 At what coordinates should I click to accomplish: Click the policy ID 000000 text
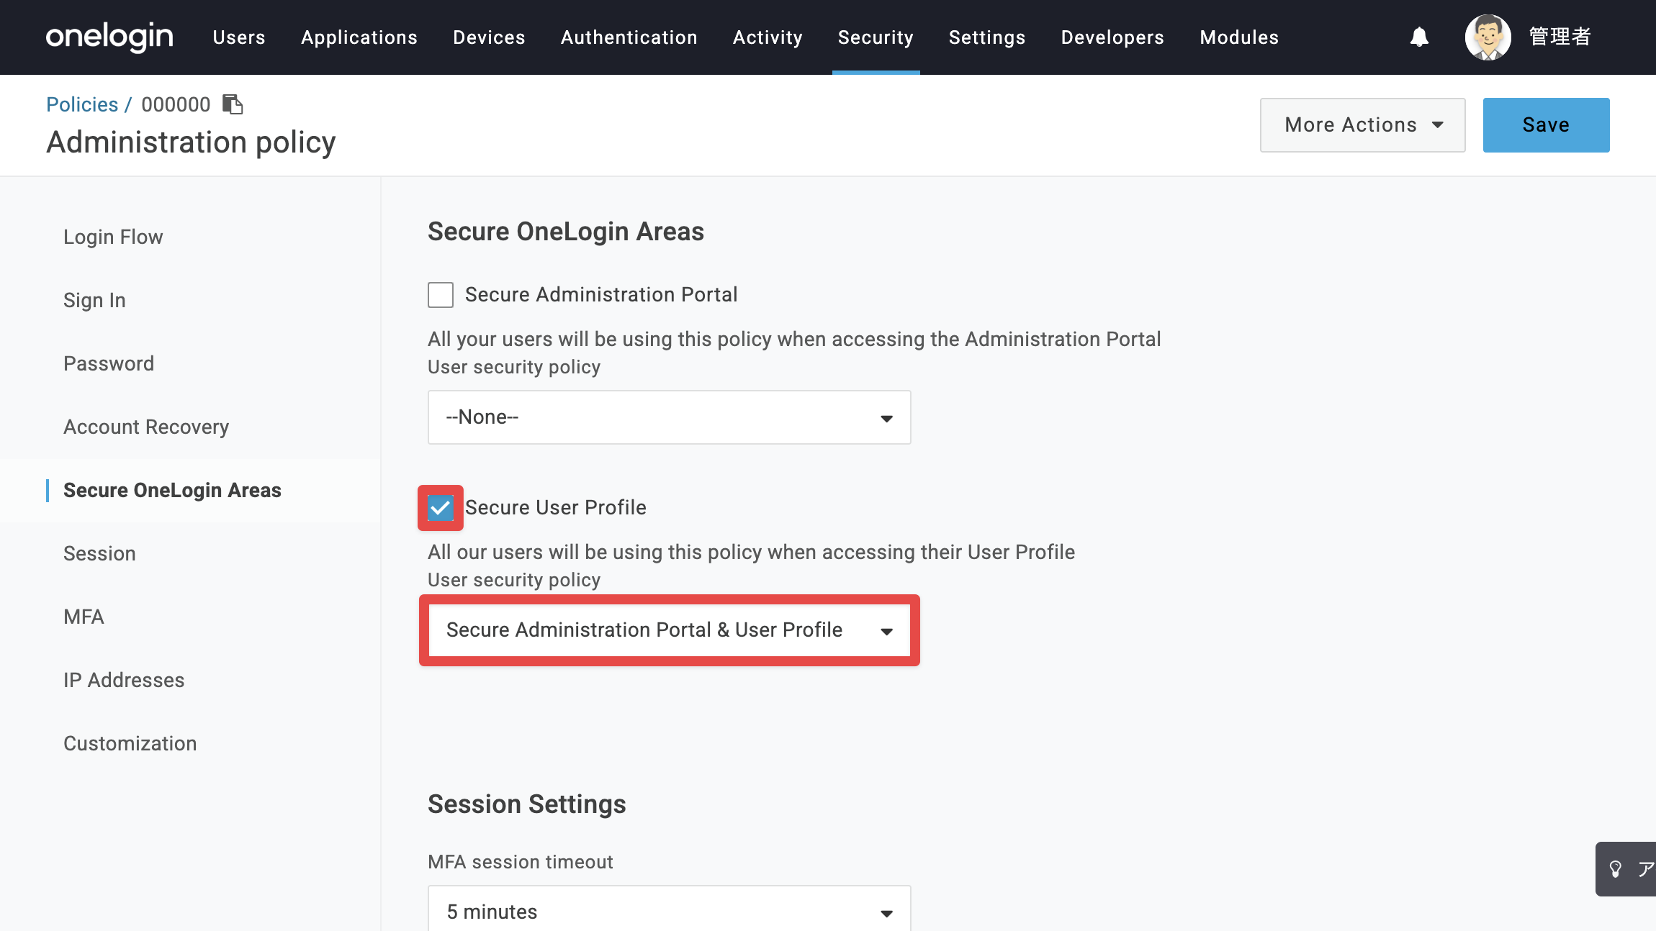[176, 104]
